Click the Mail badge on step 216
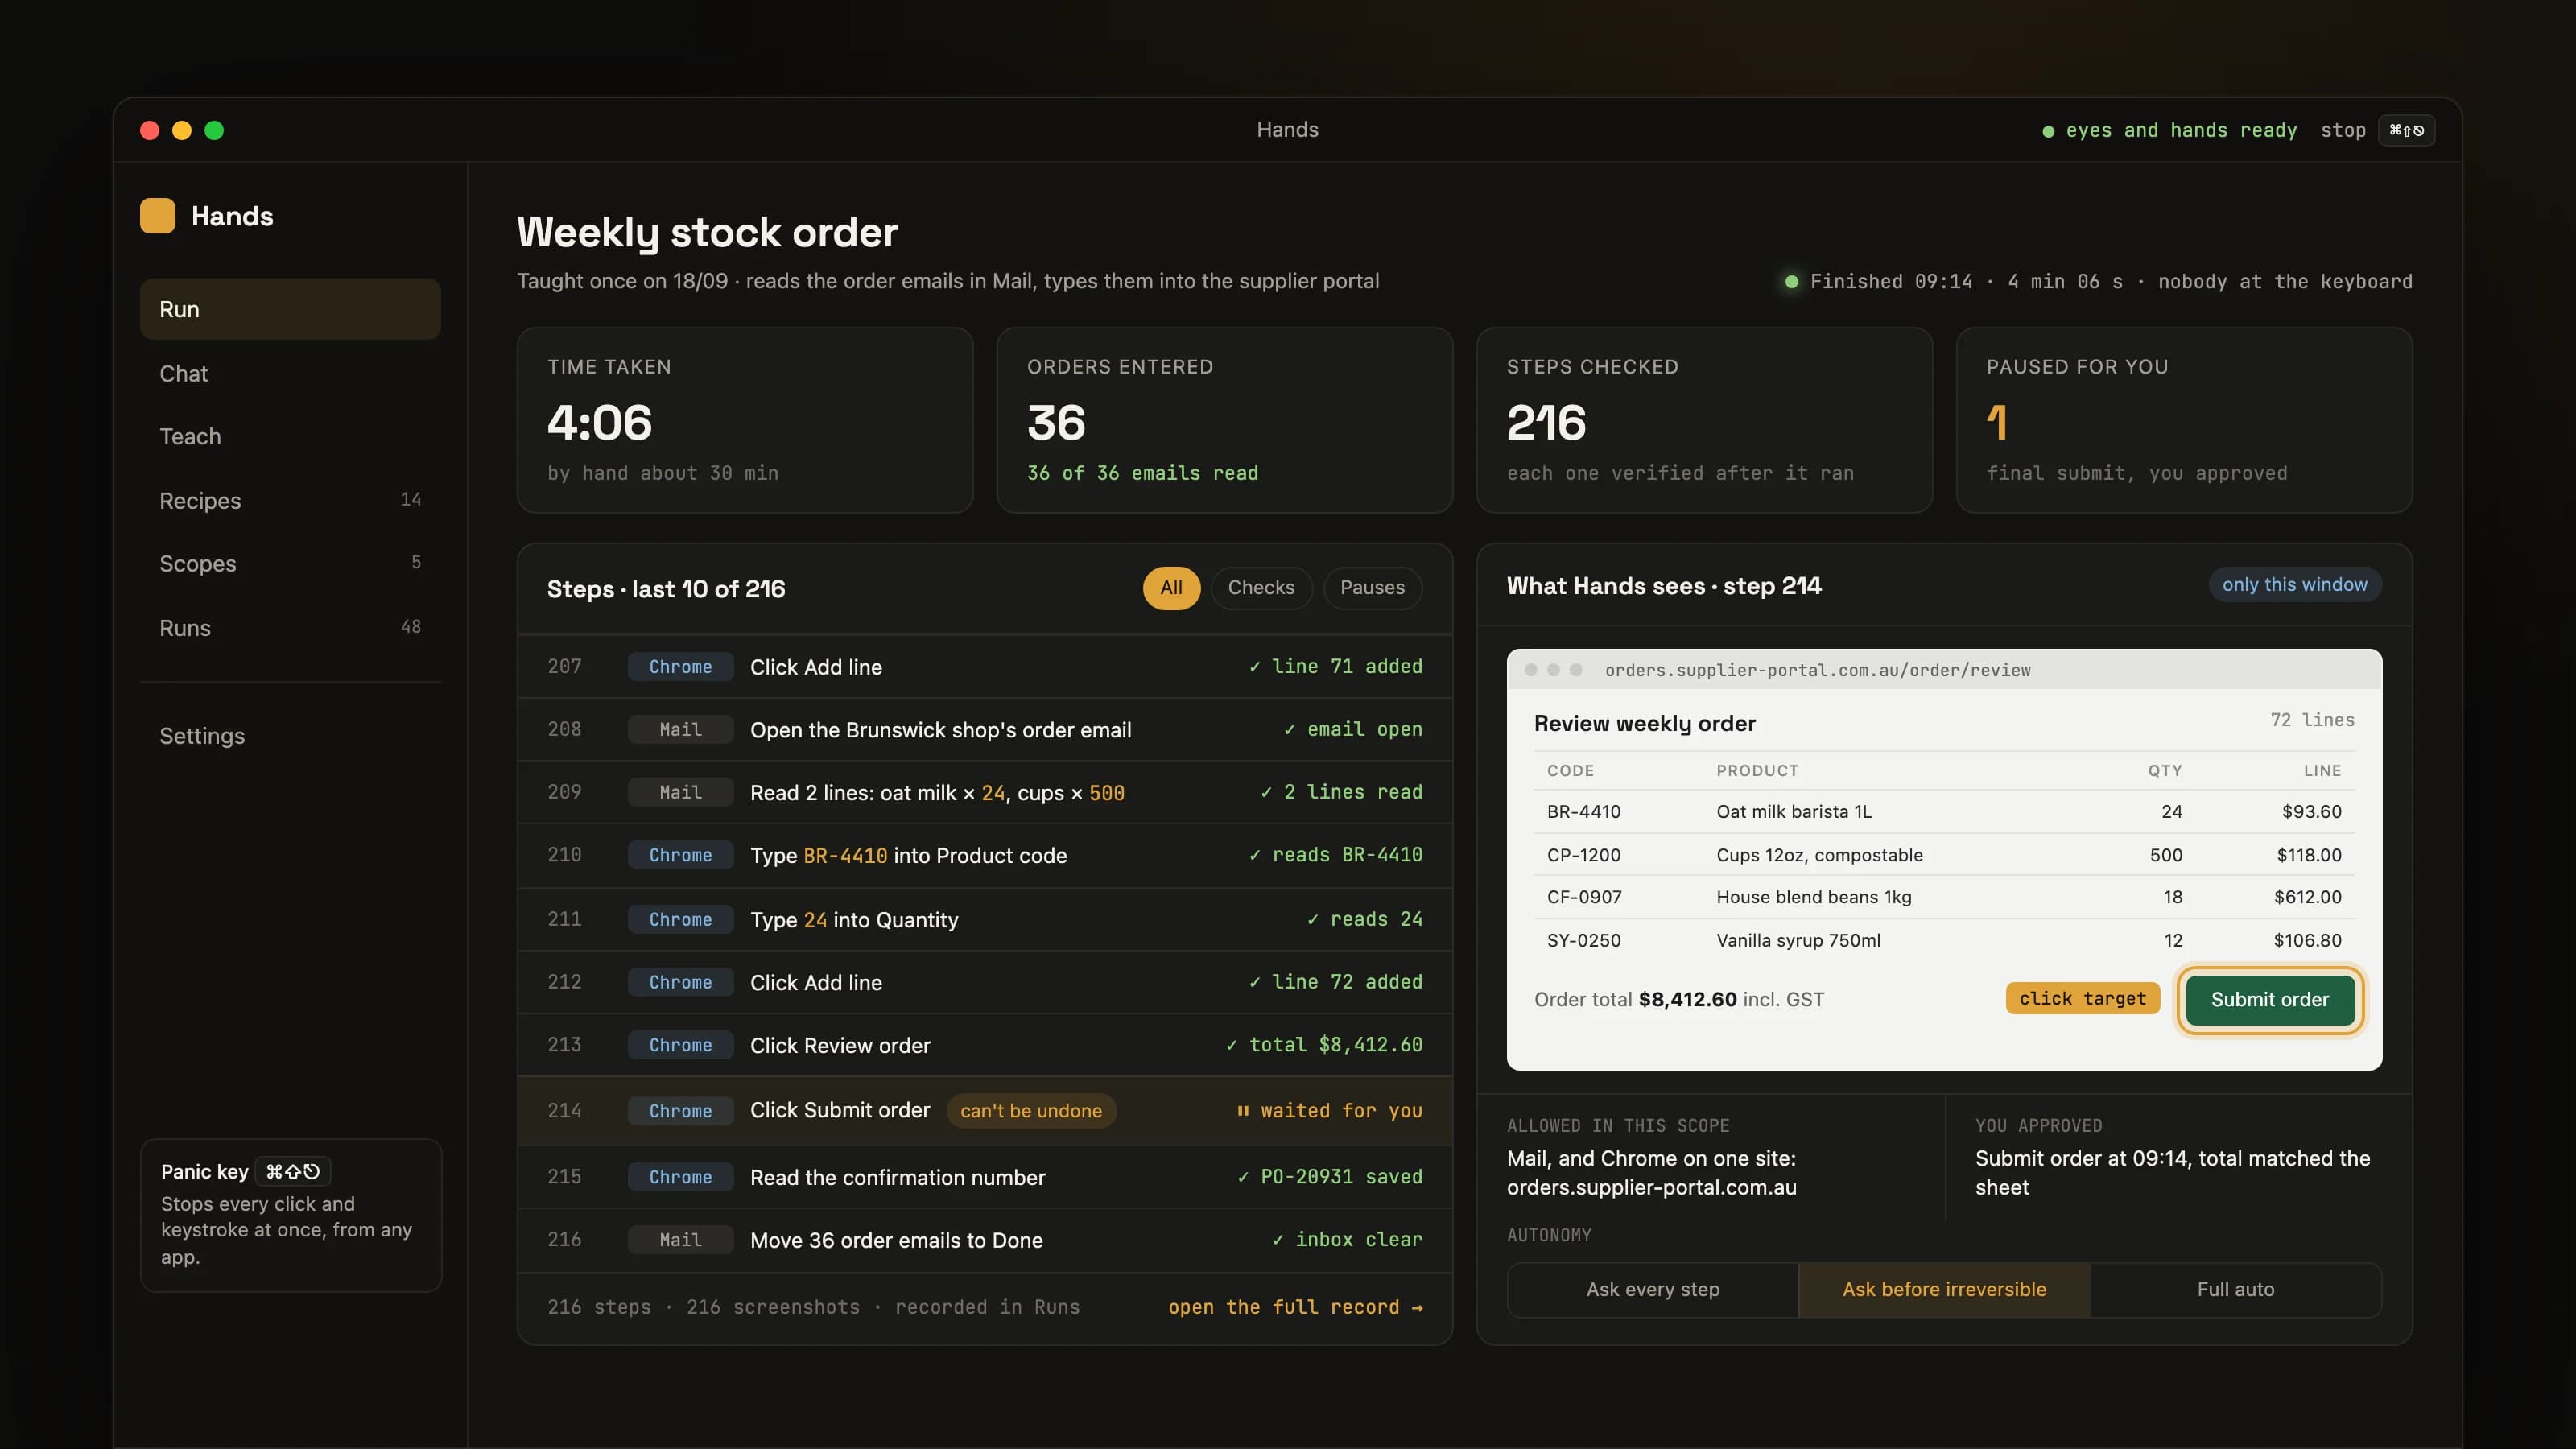 click(x=680, y=1240)
